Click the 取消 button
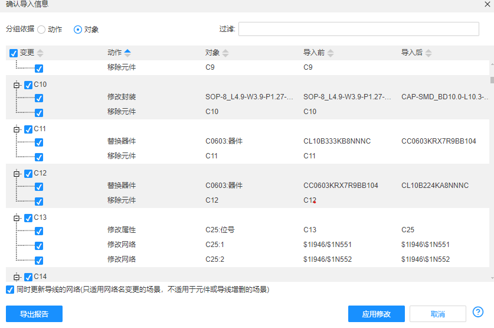The height and width of the screenshot is (328, 494). [437, 314]
